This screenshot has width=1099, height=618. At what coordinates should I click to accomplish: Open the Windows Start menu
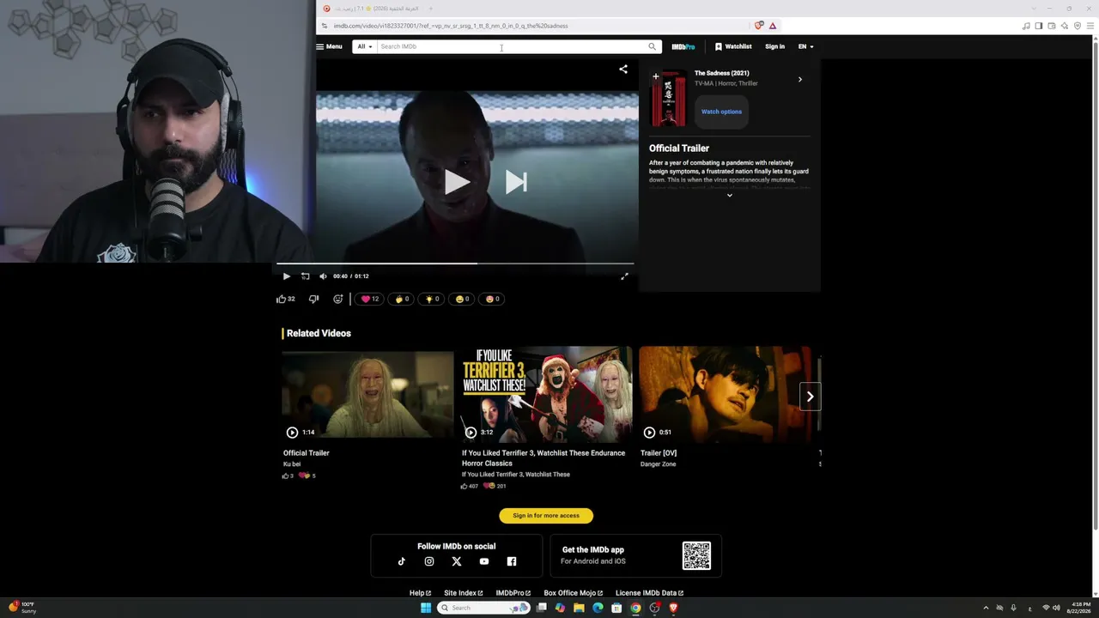click(426, 608)
